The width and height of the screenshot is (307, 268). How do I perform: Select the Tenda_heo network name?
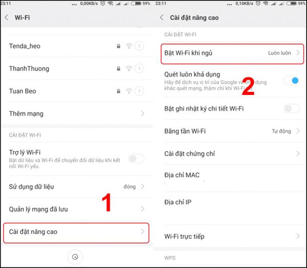[25, 46]
